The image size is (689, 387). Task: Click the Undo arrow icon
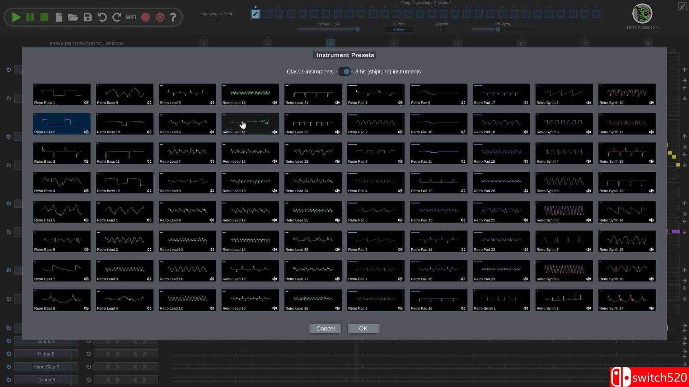102,17
